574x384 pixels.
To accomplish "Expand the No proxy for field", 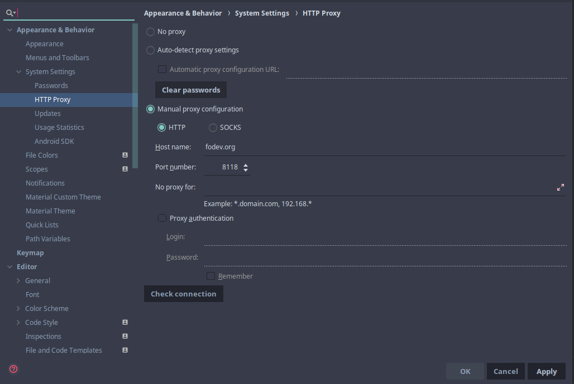I will (x=561, y=187).
